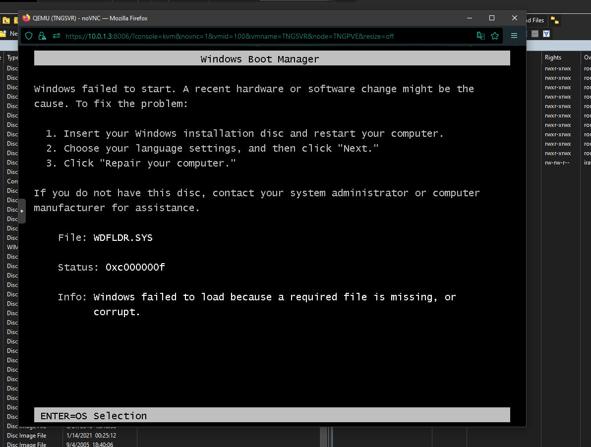Click the rw-rw-r-- permissions entry

click(557, 163)
